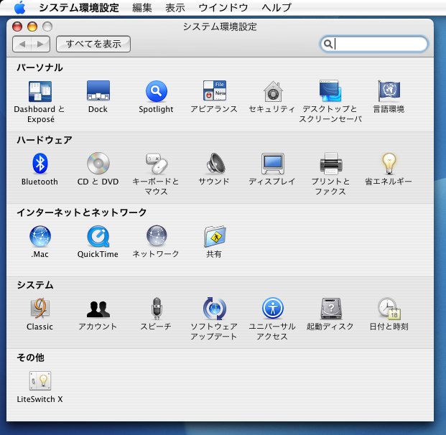This screenshot has width=446, height=435.
Task: Click the magnifier icon in search field
Action: pyautogui.click(x=328, y=44)
